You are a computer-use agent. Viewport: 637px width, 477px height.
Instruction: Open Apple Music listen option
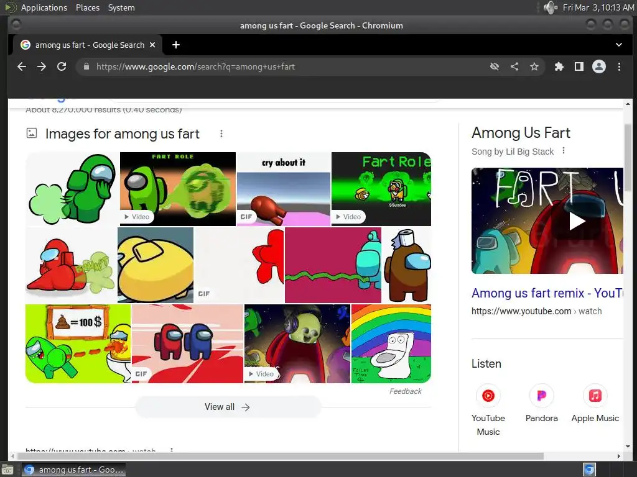tap(595, 403)
